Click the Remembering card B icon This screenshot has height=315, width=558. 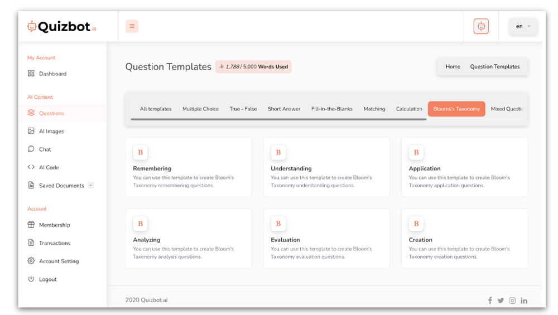(140, 153)
